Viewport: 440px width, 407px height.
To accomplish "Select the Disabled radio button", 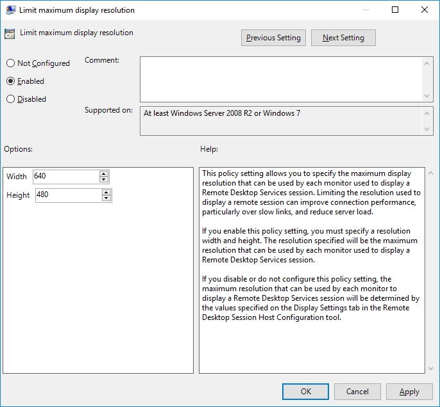I will tap(10, 99).
